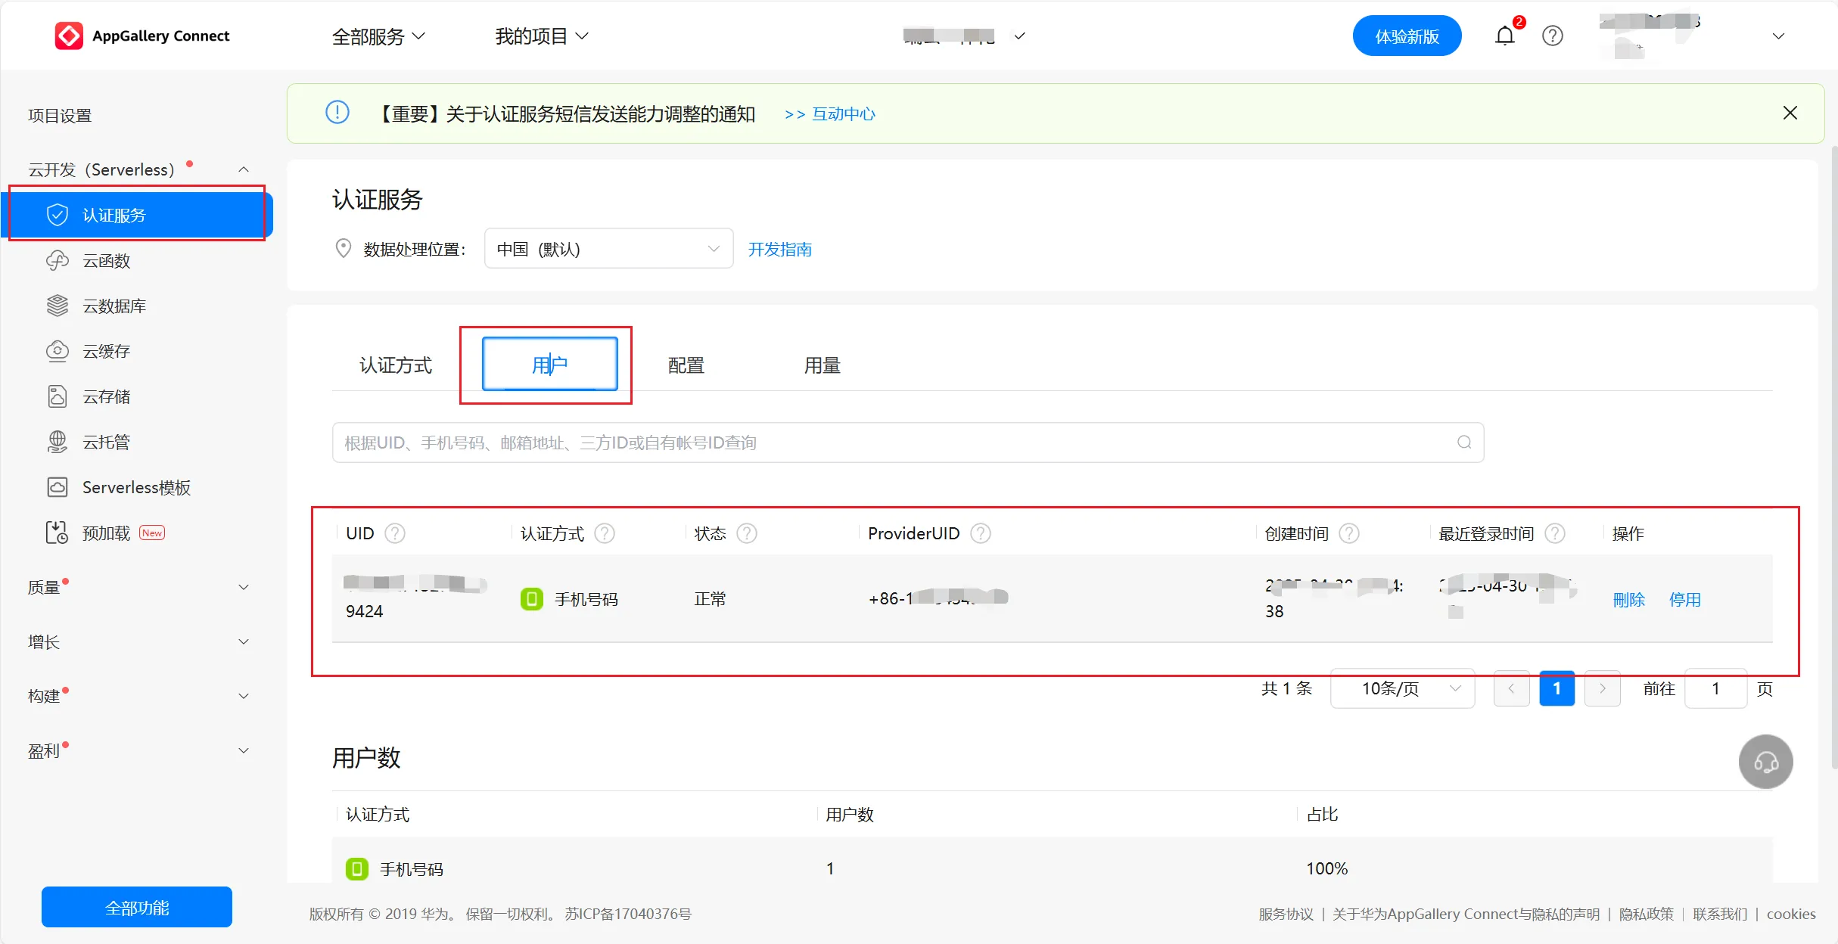Click the help icon next to ProviderUID
1838x944 pixels.
[981, 534]
